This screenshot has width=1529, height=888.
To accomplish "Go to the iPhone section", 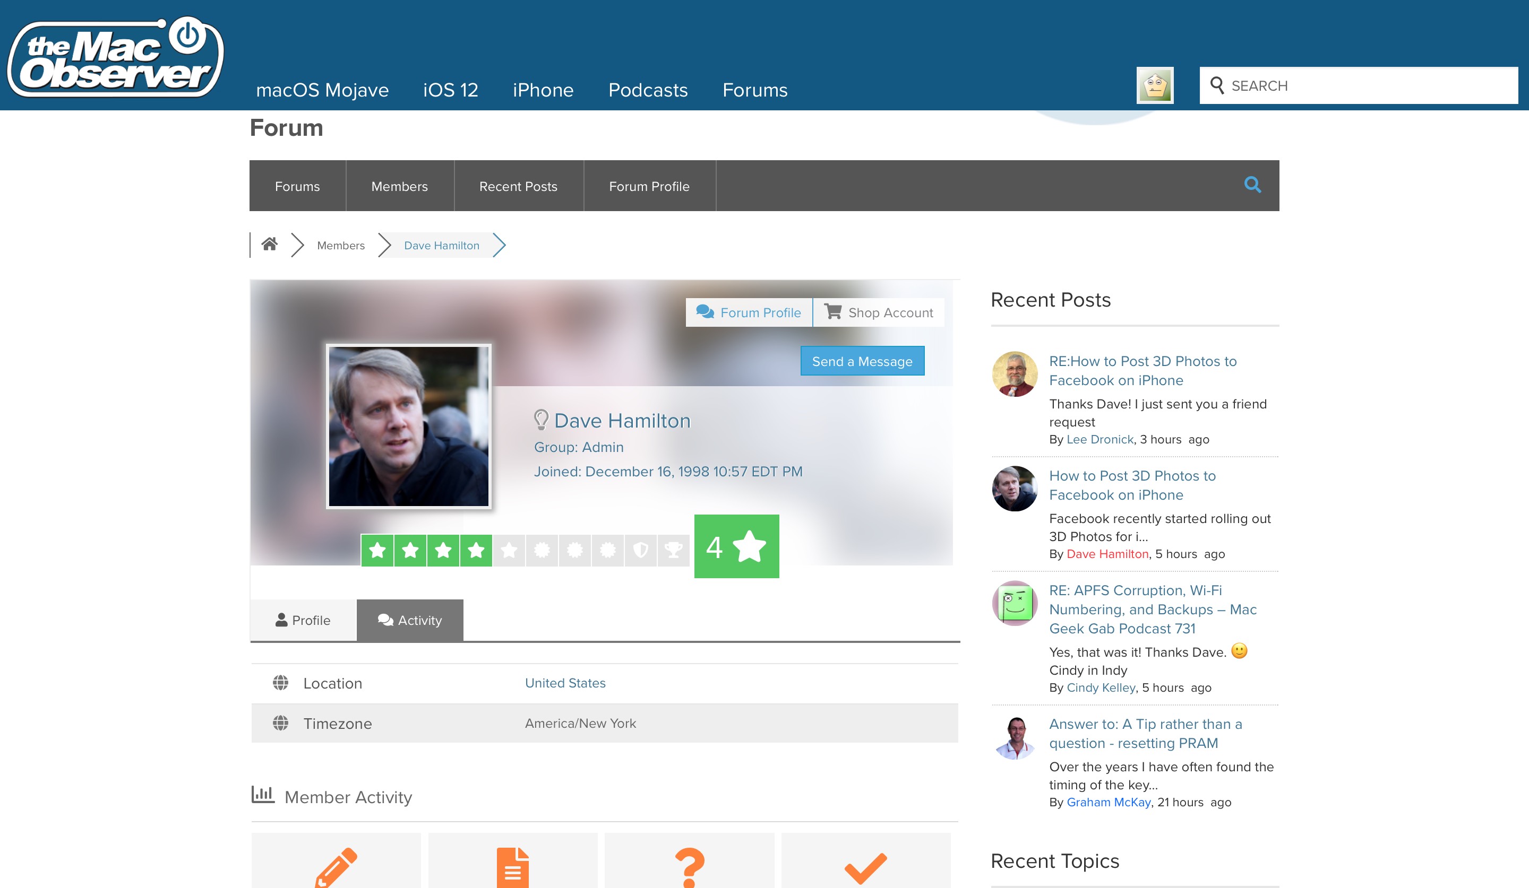I will click(x=543, y=90).
